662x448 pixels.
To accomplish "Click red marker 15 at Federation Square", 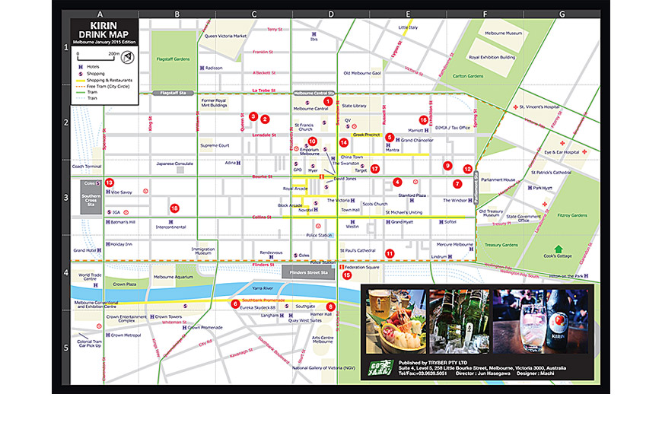I will 347,275.
